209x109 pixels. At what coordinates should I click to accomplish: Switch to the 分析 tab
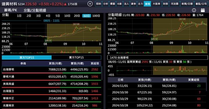pyautogui.click(x=106, y=4)
